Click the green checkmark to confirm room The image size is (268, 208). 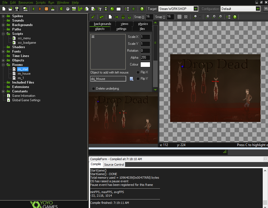93,17
